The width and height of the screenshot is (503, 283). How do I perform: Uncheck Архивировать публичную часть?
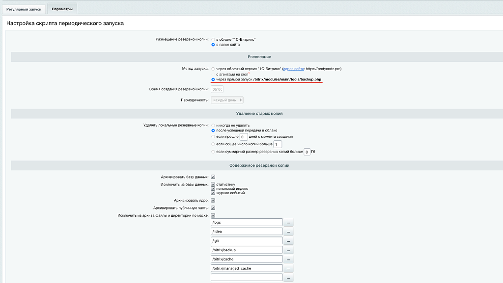(x=213, y=208)
